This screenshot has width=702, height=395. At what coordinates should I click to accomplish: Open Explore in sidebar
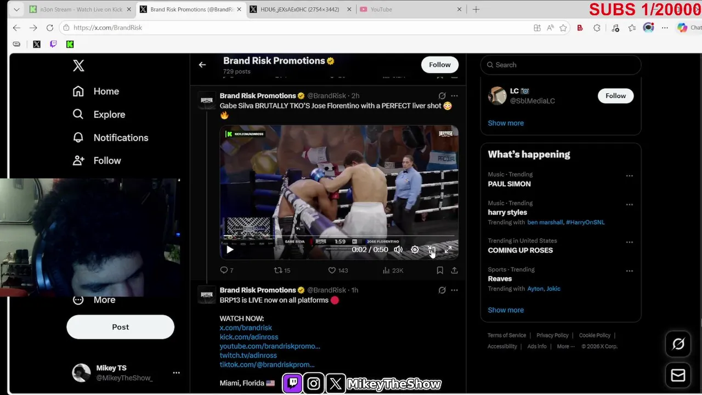[99, 114]
